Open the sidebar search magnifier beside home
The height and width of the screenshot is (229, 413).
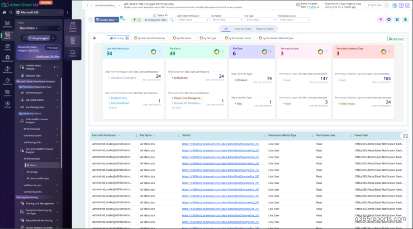pos(11,12)
